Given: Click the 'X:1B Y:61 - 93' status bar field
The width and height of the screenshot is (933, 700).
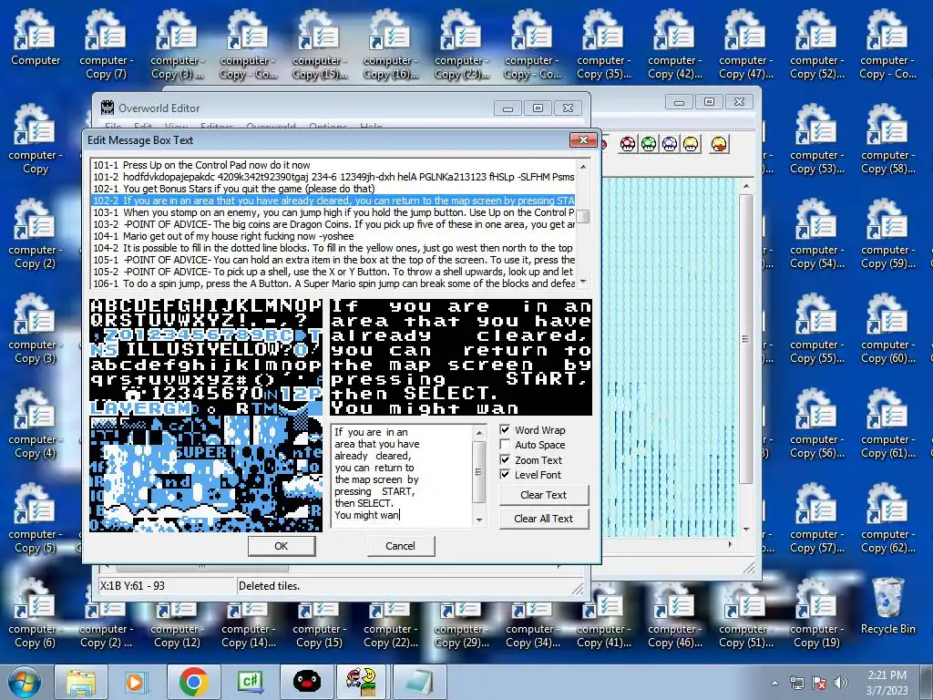Looking at the screenshot, I should tap(167, 586).
